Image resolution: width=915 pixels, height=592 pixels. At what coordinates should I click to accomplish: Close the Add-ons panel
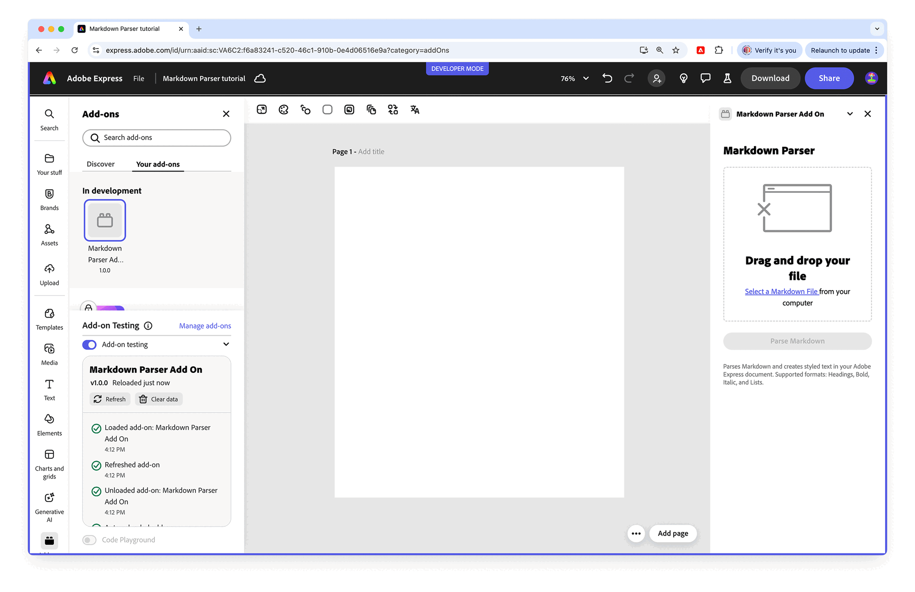pos(226,114)
